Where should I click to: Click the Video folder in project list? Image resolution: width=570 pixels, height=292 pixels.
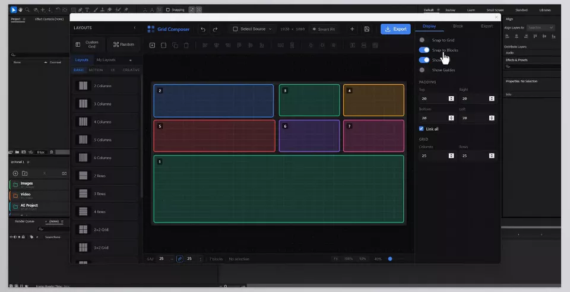[x=39, y=195]
